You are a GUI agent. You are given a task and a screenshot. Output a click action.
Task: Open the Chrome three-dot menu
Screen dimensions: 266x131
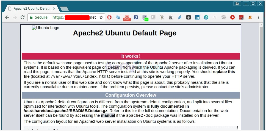258,17
